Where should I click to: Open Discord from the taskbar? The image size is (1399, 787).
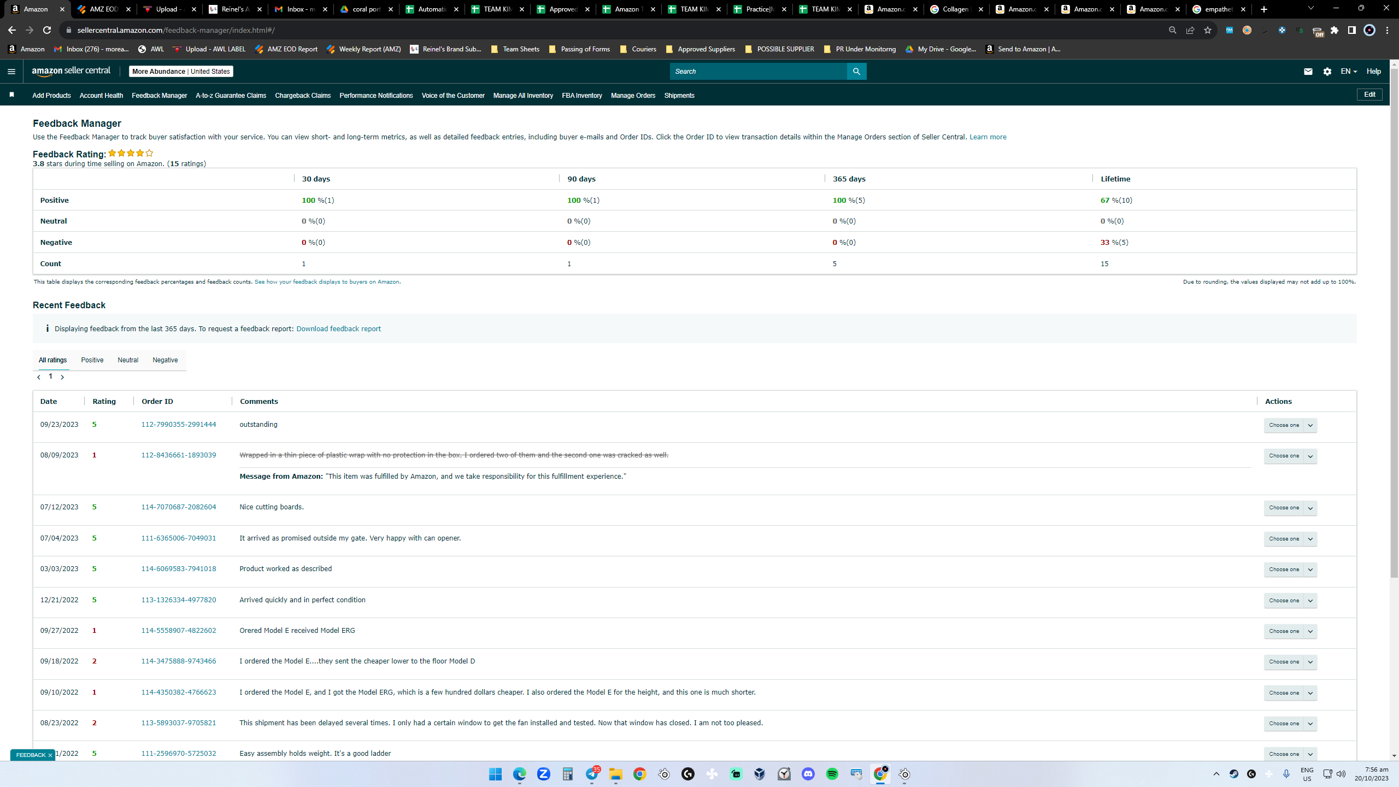tap(808, 774)
